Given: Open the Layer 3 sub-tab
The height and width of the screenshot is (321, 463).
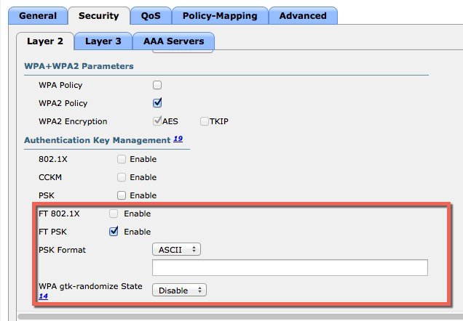Looking at the screenshot, I should (x=103, y=41).
